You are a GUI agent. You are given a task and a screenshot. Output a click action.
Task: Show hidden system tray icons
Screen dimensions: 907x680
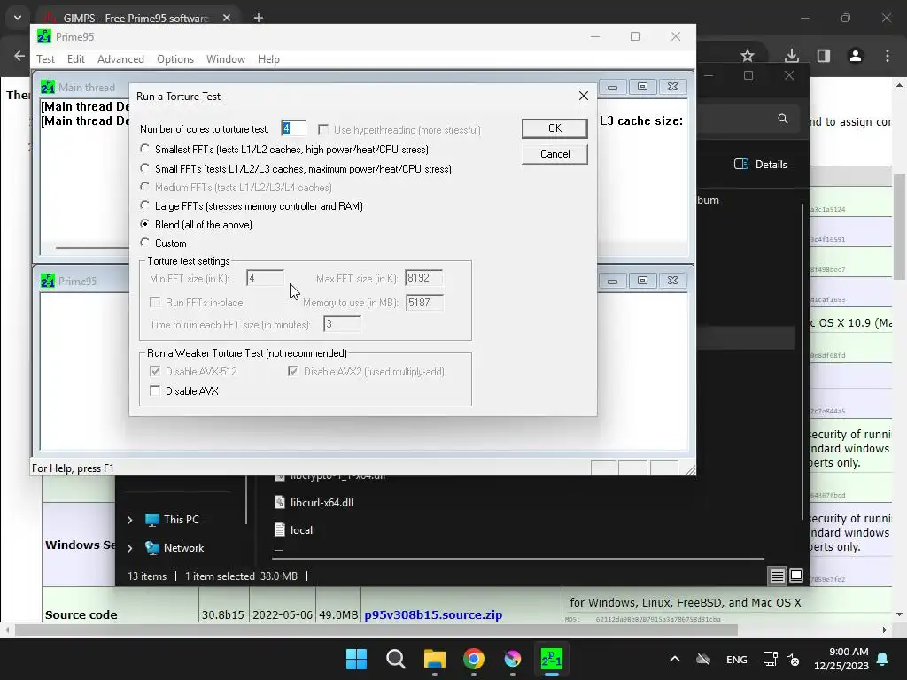point(674,659)
